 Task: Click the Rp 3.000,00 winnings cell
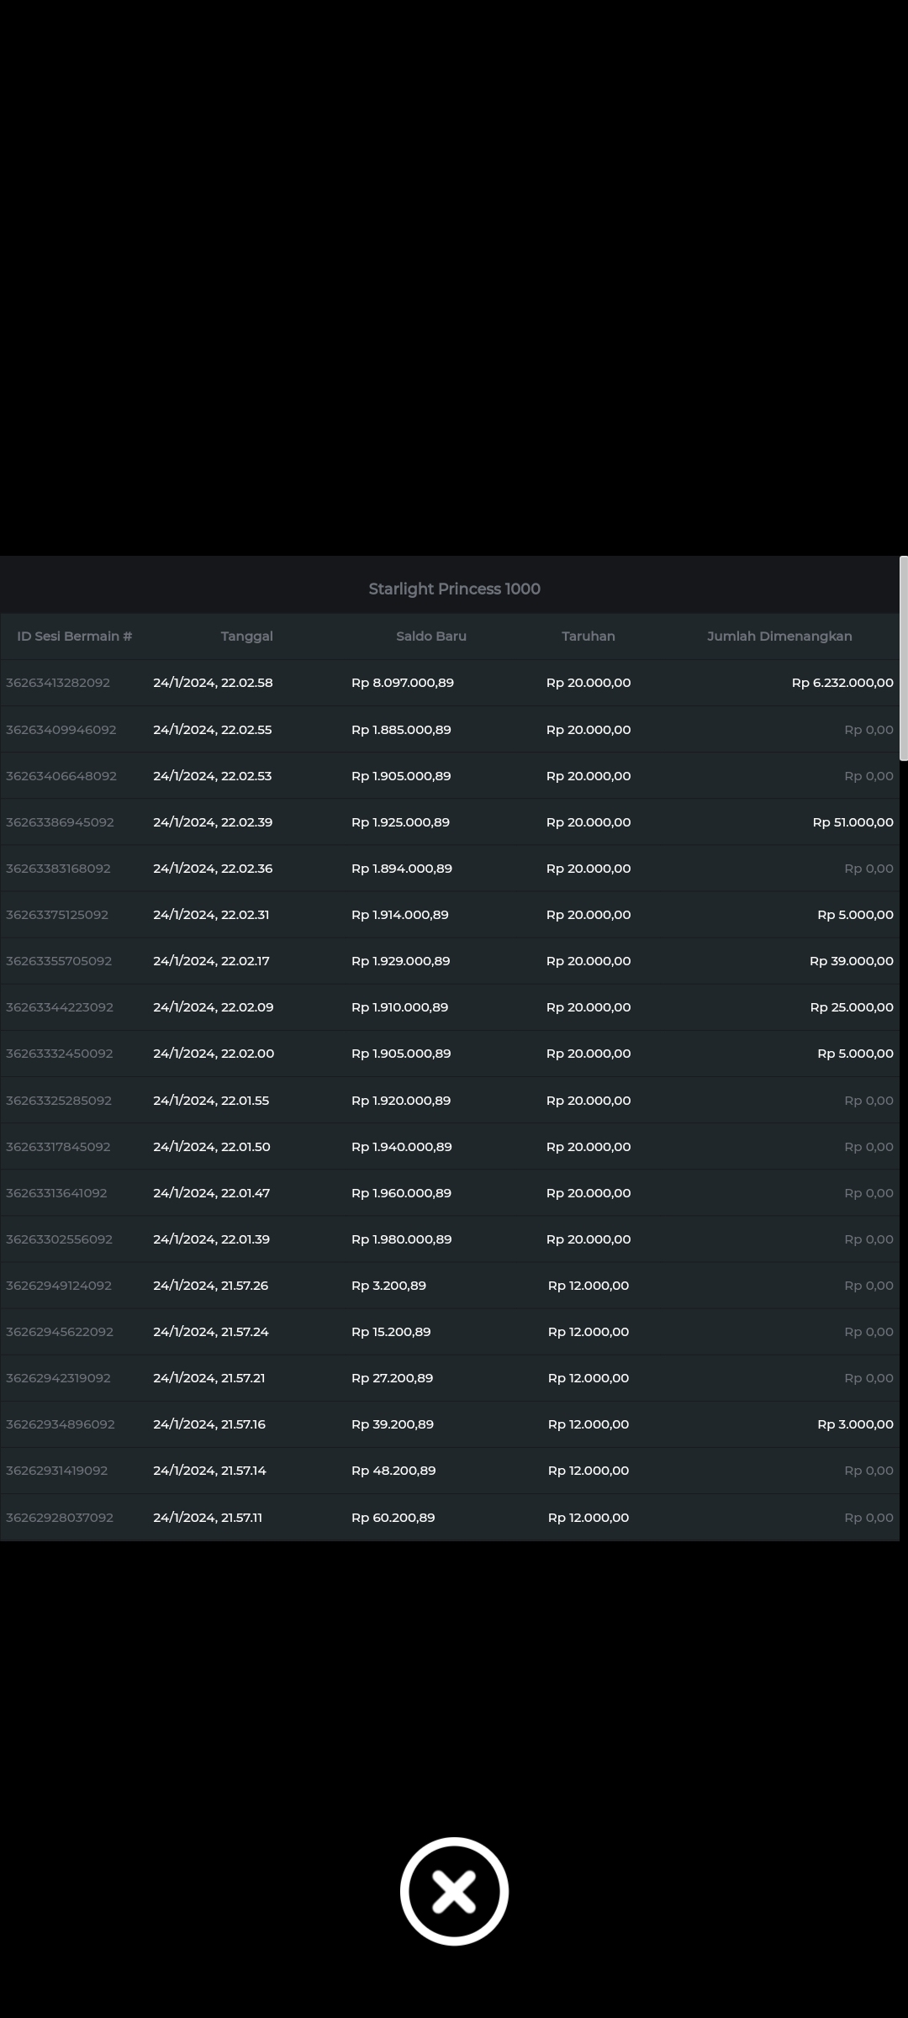pyautogui.click(x=855, y=1424)
